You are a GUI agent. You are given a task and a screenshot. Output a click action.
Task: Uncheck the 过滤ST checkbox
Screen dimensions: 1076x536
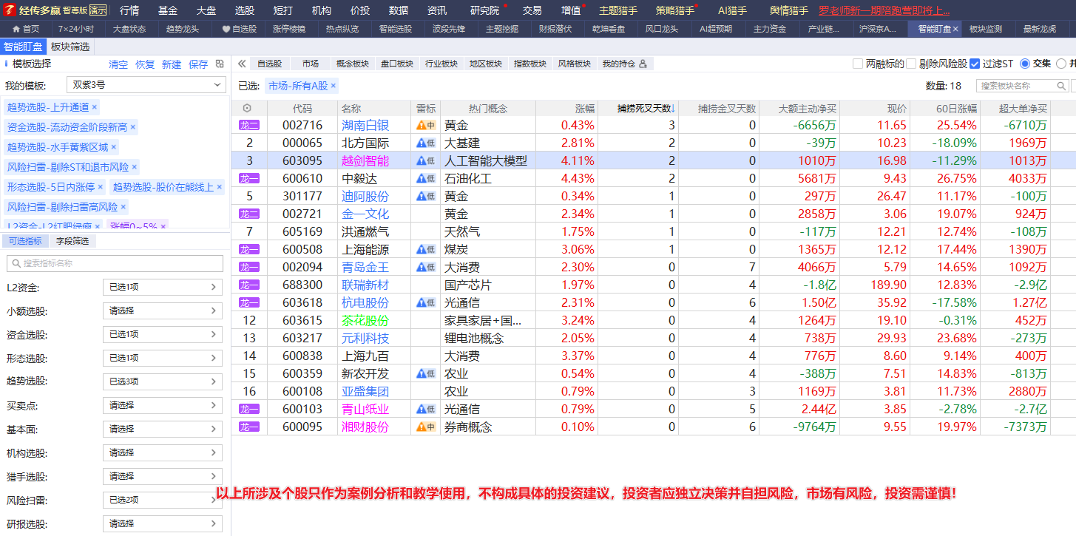tap(975, 64)
